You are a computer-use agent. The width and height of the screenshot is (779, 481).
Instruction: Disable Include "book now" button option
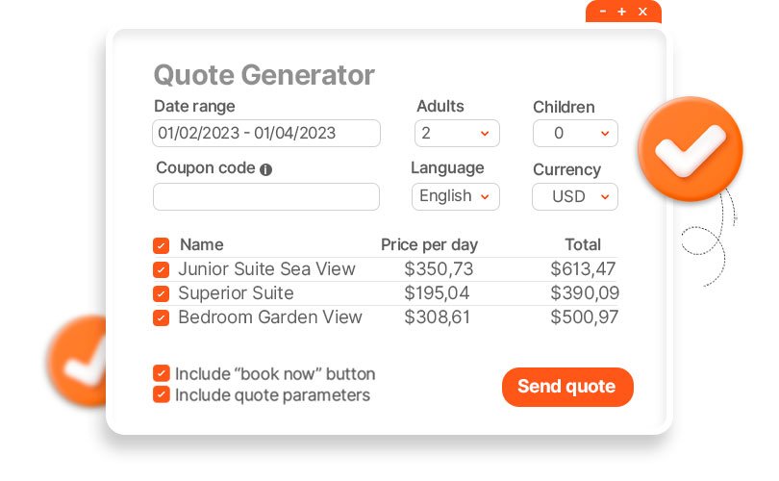tap(162, 373)
